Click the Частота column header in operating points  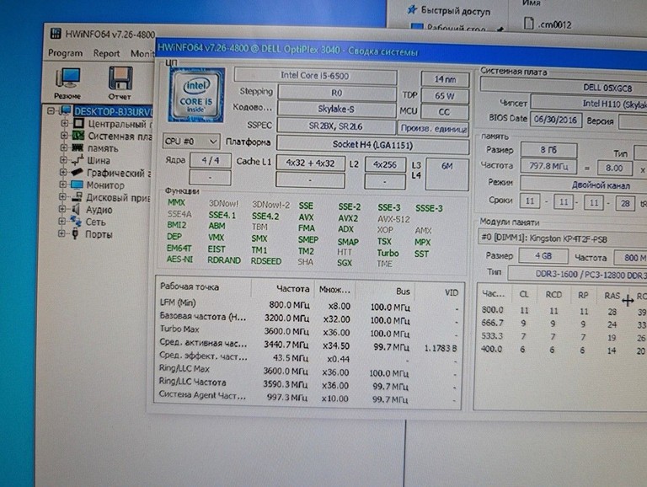[283, 289]
